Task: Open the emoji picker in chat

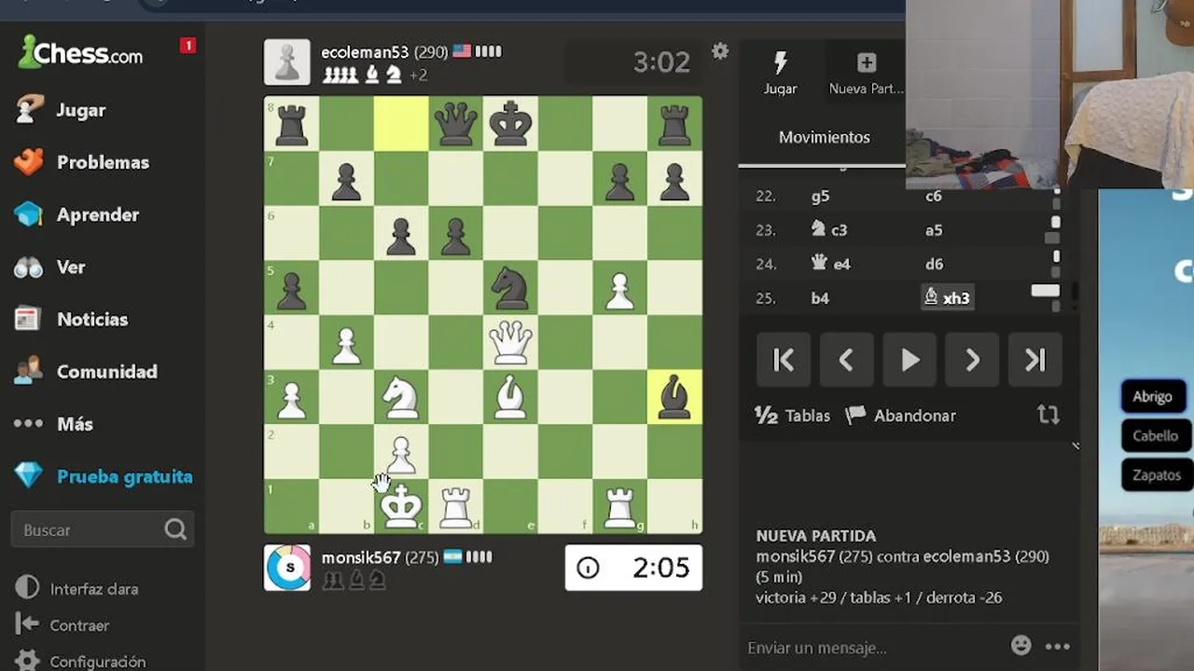Action: 1022,646
